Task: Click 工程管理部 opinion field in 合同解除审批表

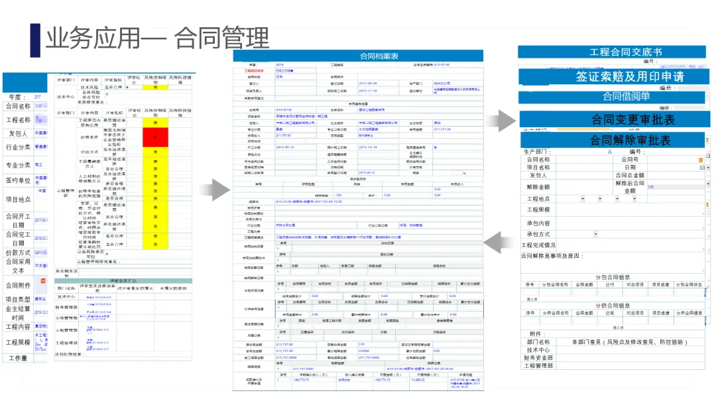Action: [630, 366]
